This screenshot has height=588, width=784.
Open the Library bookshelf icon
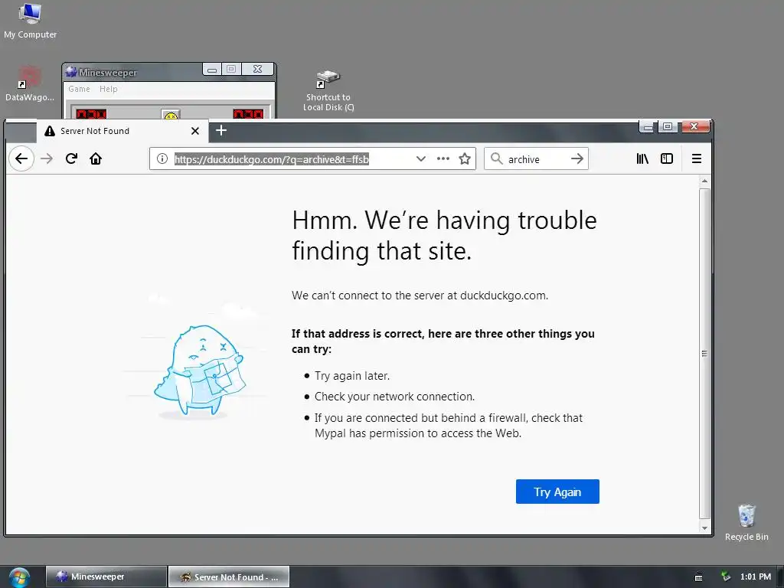[642, 158]
